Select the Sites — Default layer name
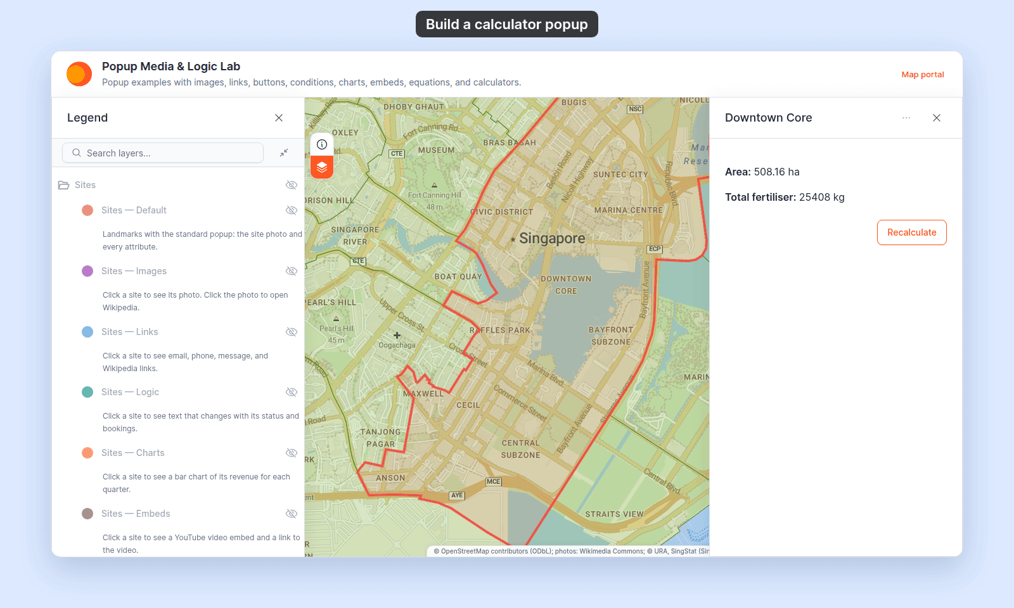 click(134, 210)
